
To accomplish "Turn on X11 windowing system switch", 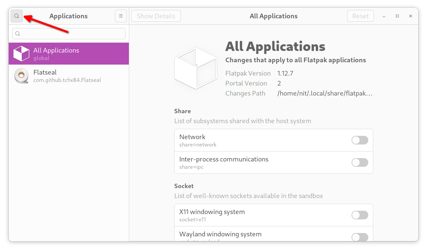I will pyautogui.click(x=360, y=215).
